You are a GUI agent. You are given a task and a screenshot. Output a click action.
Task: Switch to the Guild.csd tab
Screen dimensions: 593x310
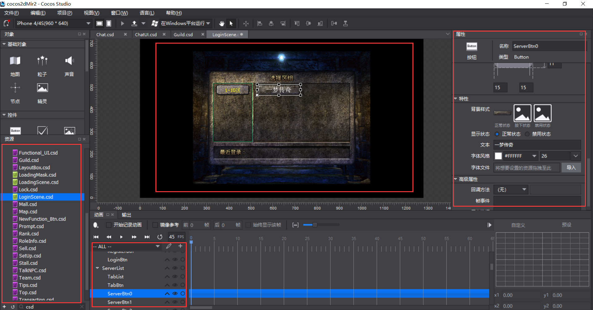pos(183,35)
